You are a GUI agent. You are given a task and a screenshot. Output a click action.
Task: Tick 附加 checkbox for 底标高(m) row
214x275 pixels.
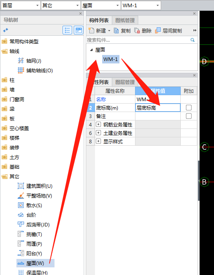(189, 108)
